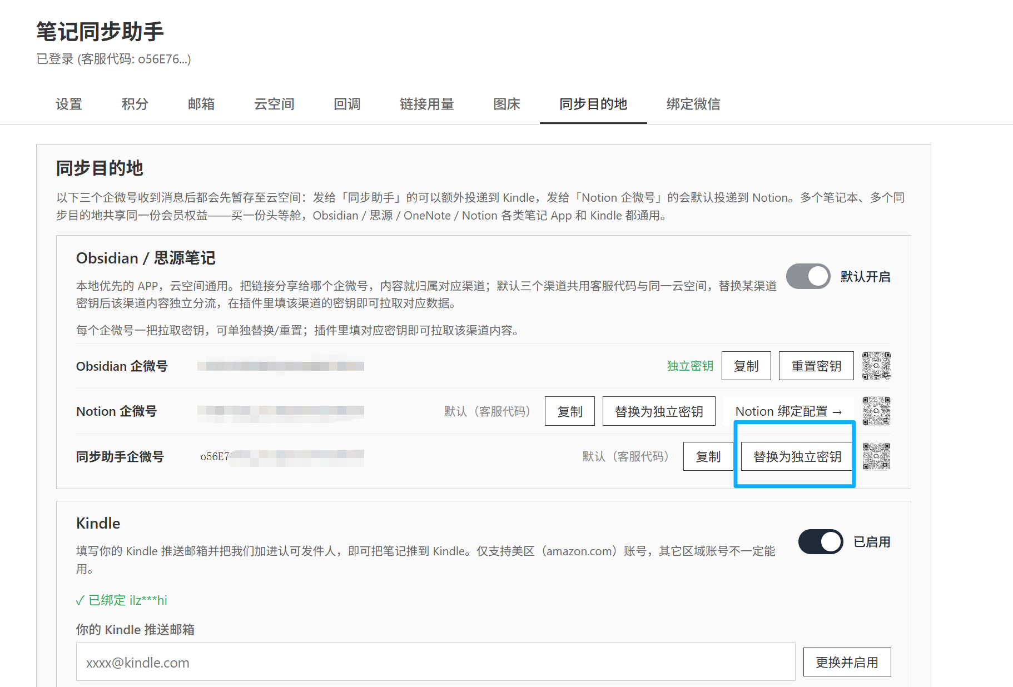The width and height of the screenshot is (1013, 687).
Task: Click 默认（客服代码）in Notion 企微号 row
Action: [x=487, y=411]
